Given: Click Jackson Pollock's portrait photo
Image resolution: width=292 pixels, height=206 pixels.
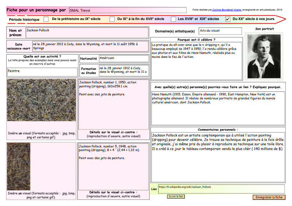Looking at the screenshot, I should (x=264, y=56).
